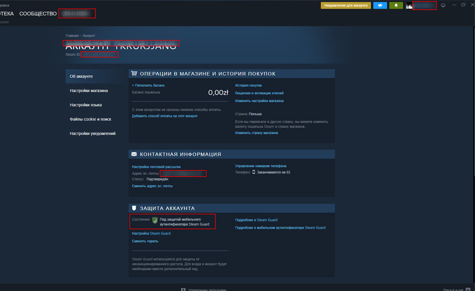The height and width of the screenshot is (291, 475).
Task: Open 'Файлы cookie и поиск' sidebar item
Action: (90, 119)
